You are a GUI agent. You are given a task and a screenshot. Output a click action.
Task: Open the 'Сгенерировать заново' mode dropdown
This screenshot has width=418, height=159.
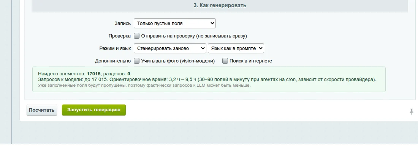tap(170, 48)
